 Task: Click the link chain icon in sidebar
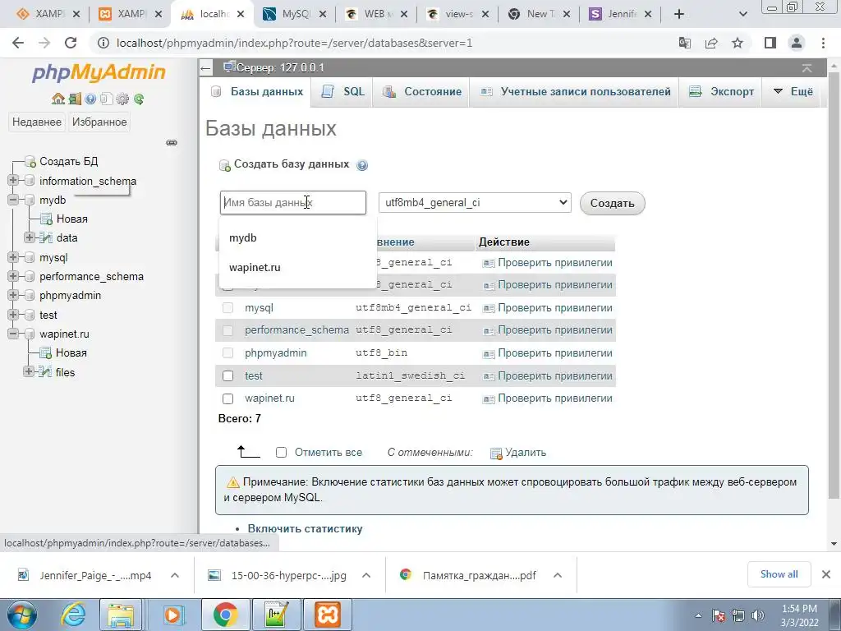click(x=172, y=143)
